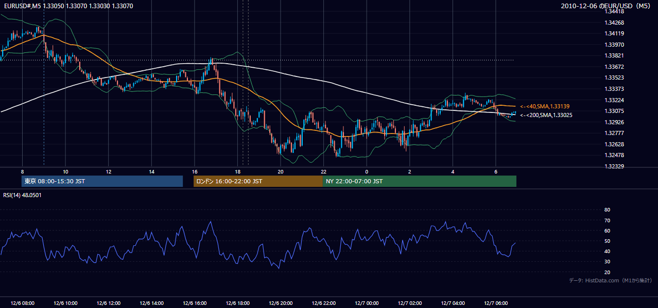The image size is (658, 308).
Task: Click hour label 0 under the price chart
Action: click(367, 171)
